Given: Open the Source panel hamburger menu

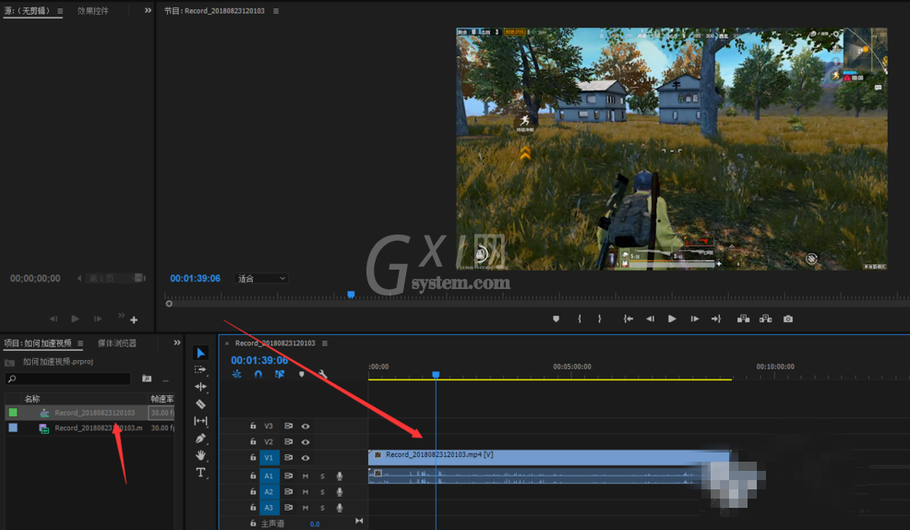Looking at the screenshot, I should [x=60, y=10].
